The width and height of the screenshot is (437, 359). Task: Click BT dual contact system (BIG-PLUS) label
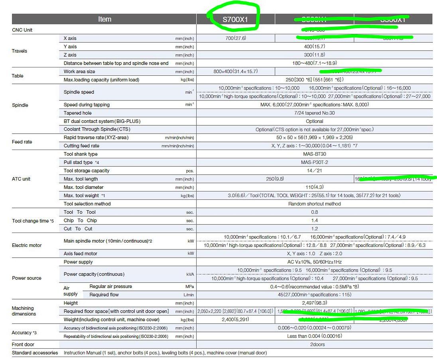pyautogui.click(x=102, y=121)
